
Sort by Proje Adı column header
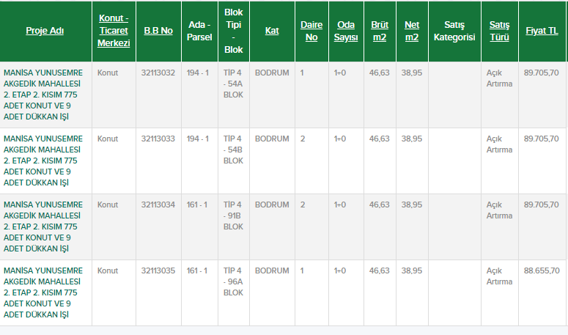(x=45, y=31)
